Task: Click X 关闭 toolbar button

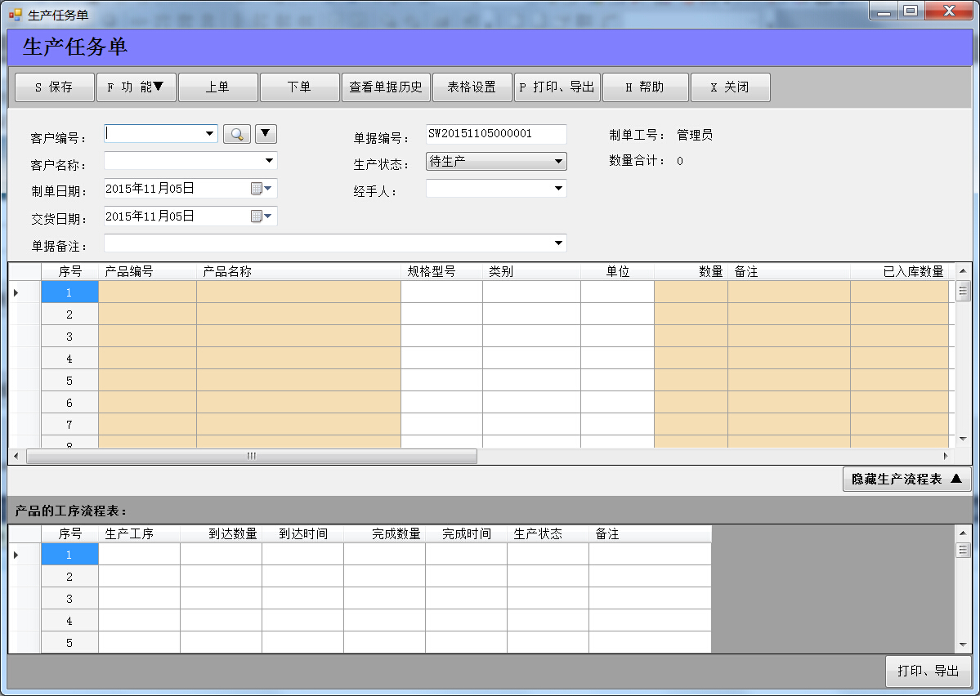Action: 731,87
